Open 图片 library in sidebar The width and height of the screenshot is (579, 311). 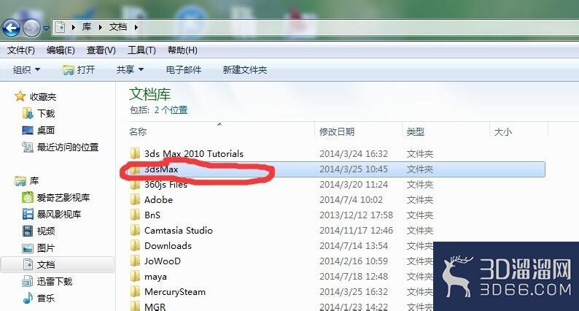click(x=46, y=247)
